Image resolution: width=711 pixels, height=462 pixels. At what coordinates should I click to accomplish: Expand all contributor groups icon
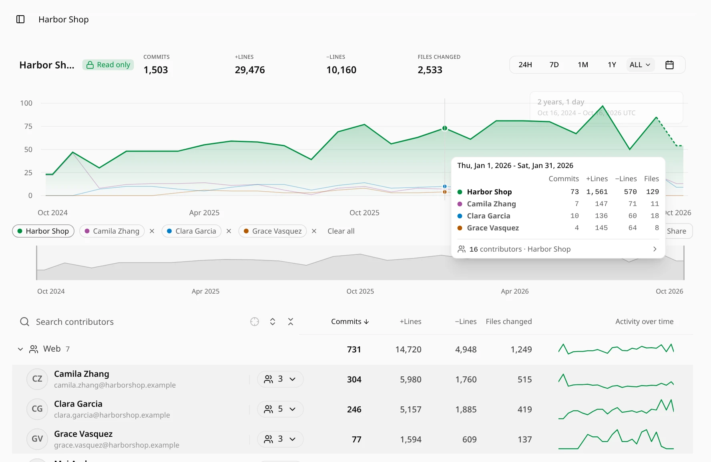(x=273, y=322)
